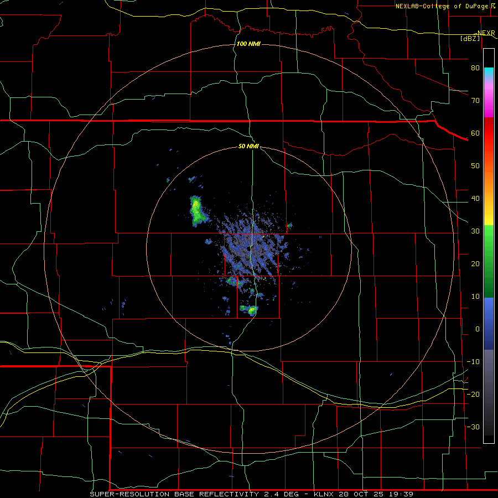Click the positive 20 value on the colorbar scale
Screen dimensions: 498x498
click(475, 264)
